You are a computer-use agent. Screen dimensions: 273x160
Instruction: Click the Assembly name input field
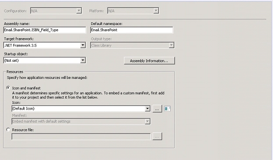pyautogui.click(x=45, y=30)
